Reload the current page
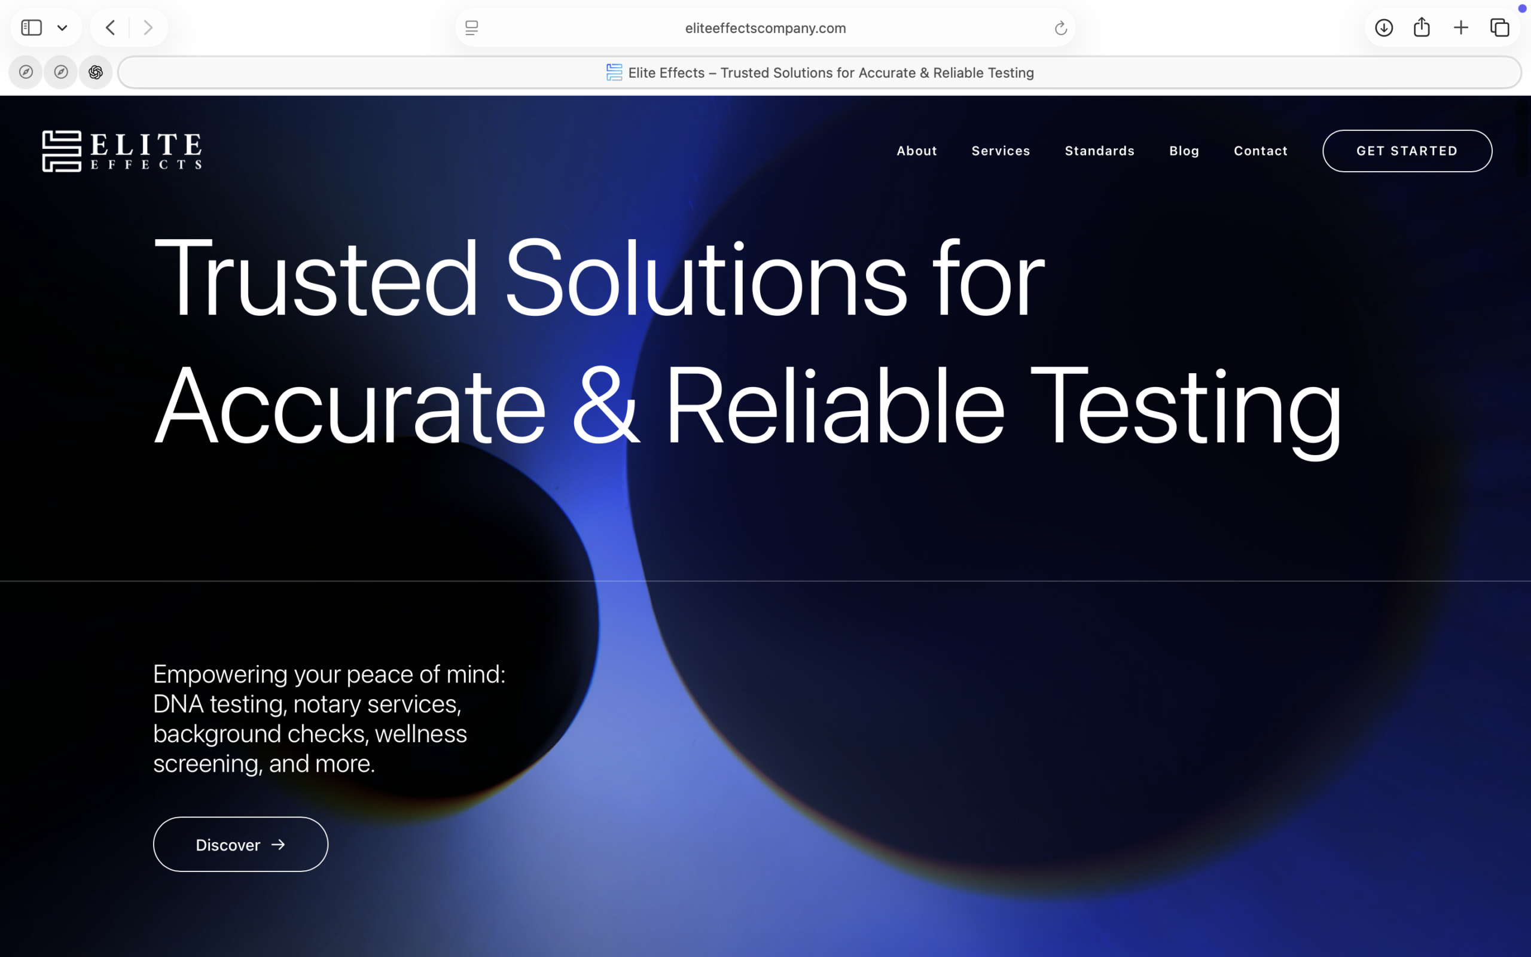The image size is (1531, 957). (x=1060, y=28)
